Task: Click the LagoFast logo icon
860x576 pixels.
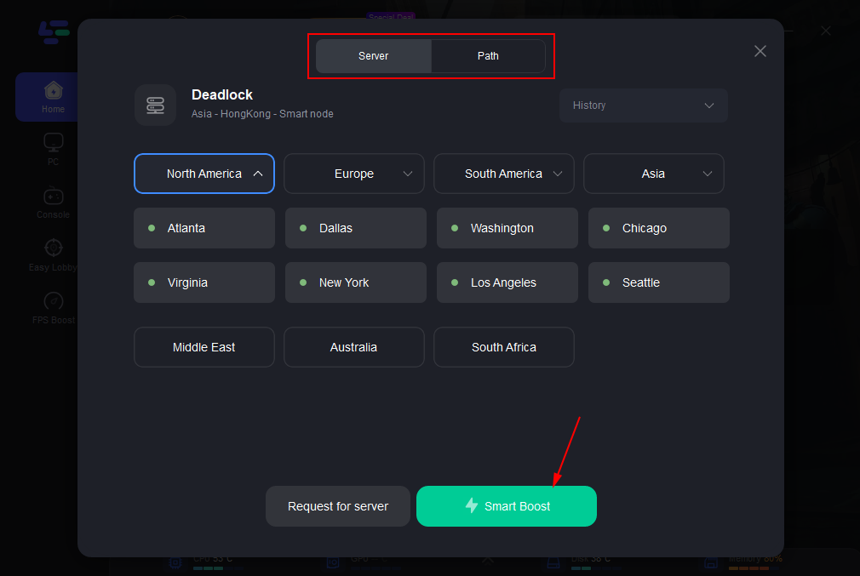Action: coord(54,32)
